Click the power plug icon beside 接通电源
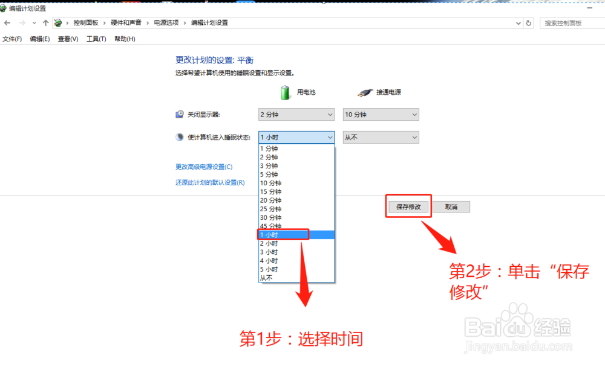The height and width of the screenshot is (367, 605). [x=364, y=92]
